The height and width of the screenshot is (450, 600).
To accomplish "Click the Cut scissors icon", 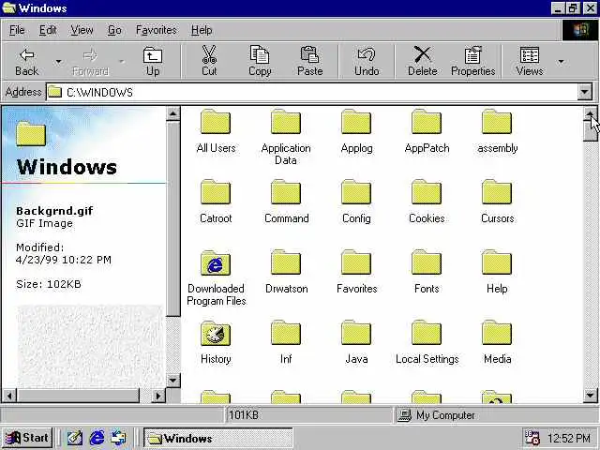I will coord(209,61).
